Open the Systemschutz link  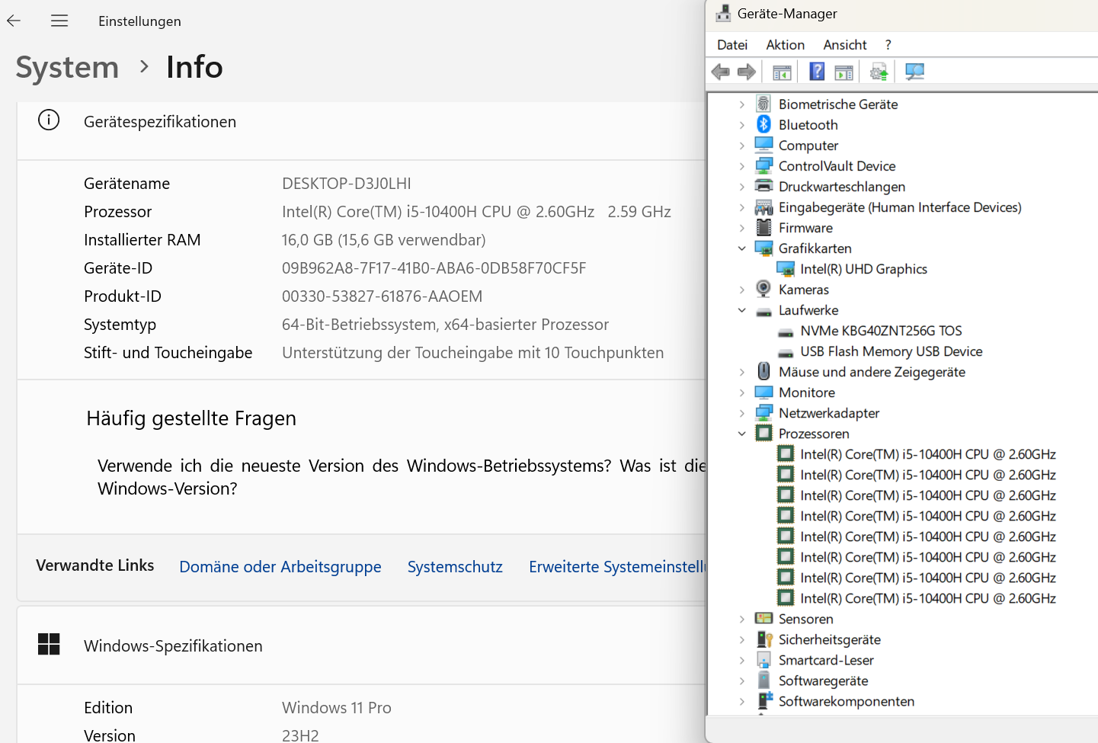click(455, 567)
